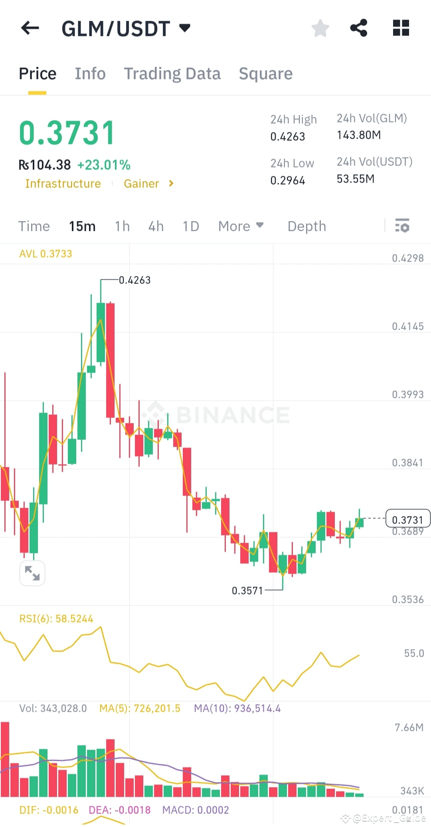Open the markets grid icon

click(401, 28)
